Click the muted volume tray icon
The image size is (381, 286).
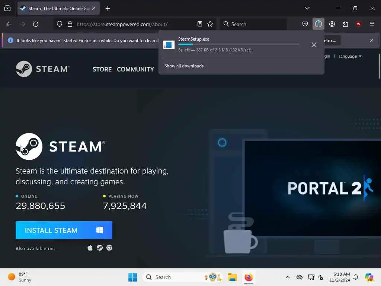point(321,277)
